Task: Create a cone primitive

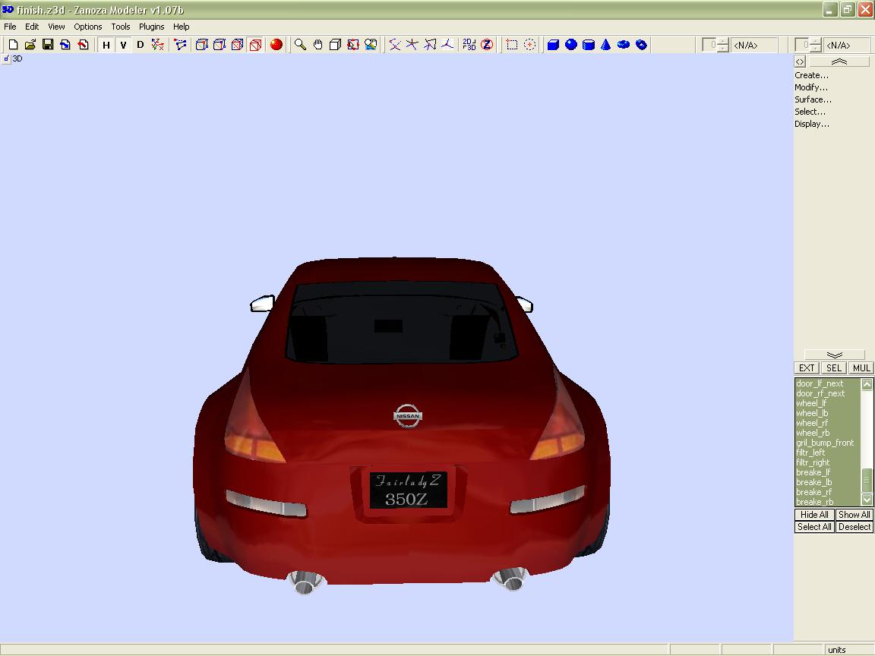Action: tap(606, 45)
